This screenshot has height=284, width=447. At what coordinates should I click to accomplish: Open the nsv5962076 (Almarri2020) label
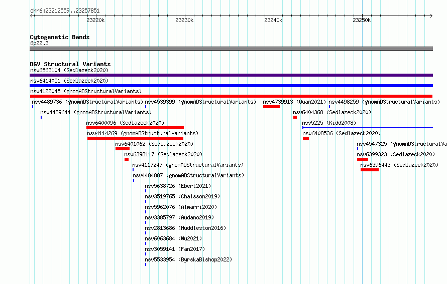click(x=181, y=207)
